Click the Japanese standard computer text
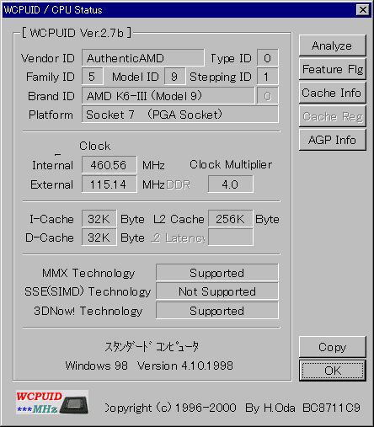 152,347
